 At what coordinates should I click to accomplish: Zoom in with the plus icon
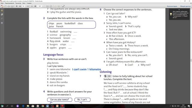tap(35, 6)
